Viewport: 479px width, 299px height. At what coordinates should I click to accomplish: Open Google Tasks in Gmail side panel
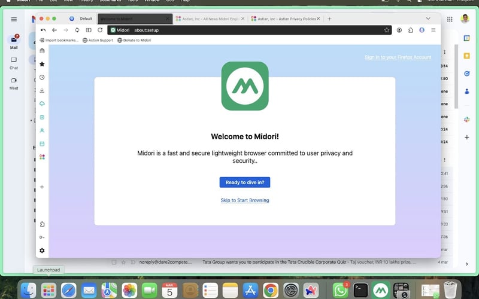click(x=467, y=74)
